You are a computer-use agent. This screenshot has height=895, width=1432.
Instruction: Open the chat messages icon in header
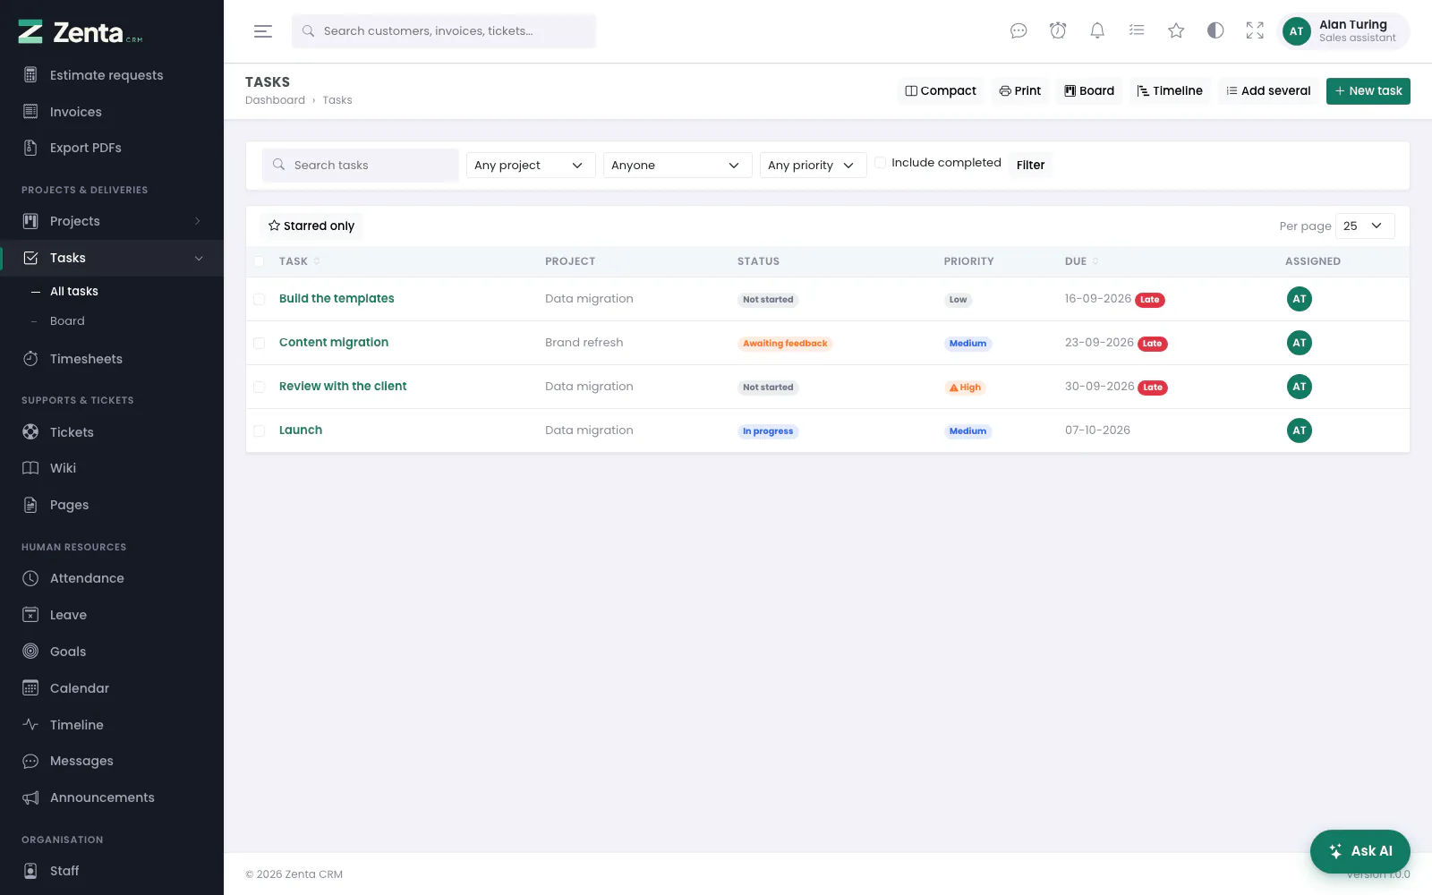click(x=1019, y=31)
